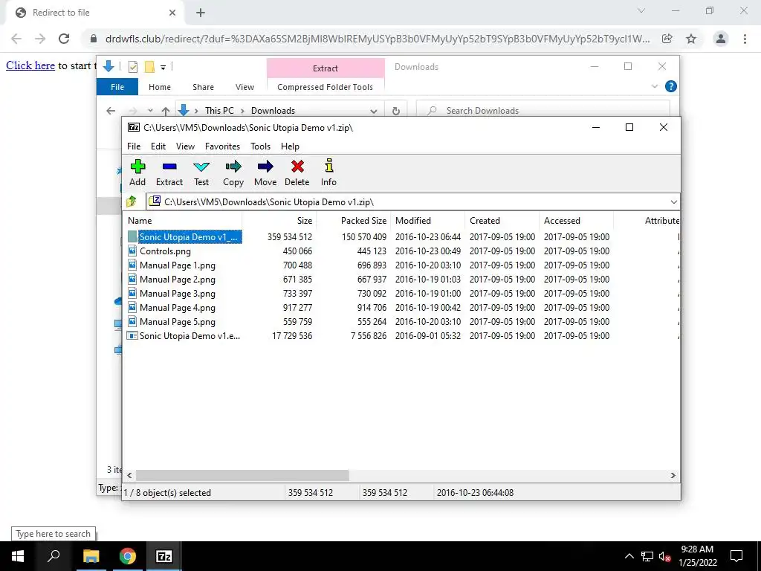The image size is (761, 571).
Task: Switch to Compressed Folder Tools tab
Action: click(326, 87)
